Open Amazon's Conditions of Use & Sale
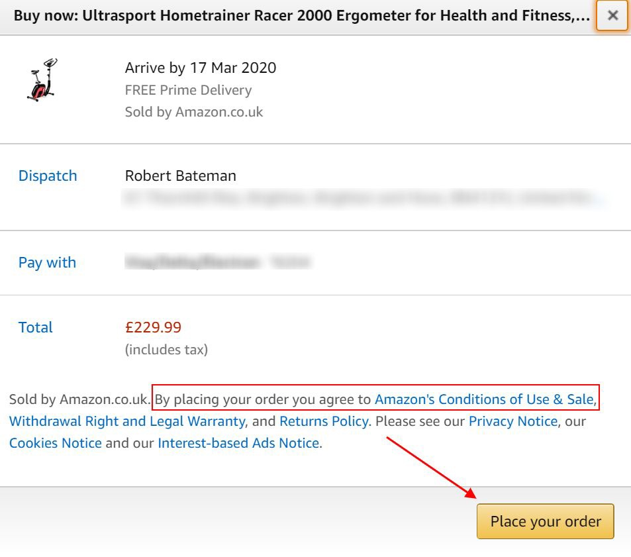Image resolution: width=631 pixels, height=557 pixels. (484, 399)
